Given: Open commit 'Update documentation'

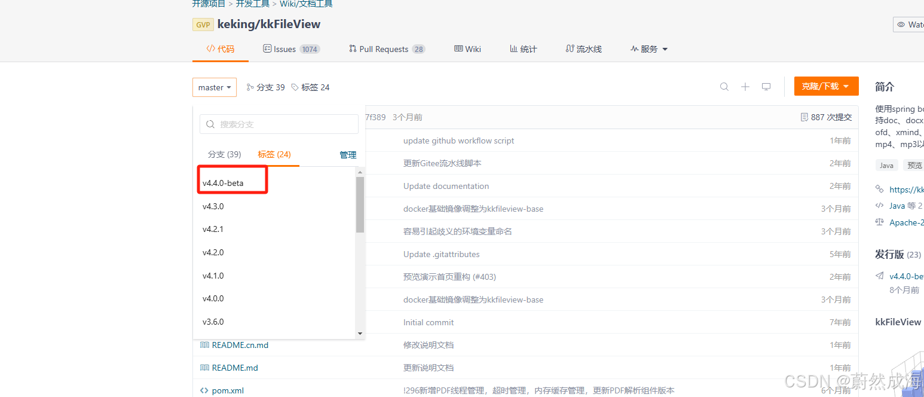Looking at the screenshot, I should coord(446,186).
